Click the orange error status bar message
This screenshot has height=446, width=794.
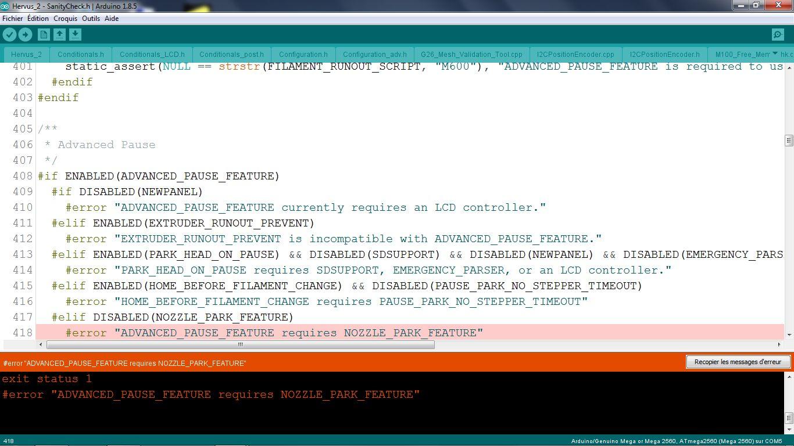tap(124, 363)
